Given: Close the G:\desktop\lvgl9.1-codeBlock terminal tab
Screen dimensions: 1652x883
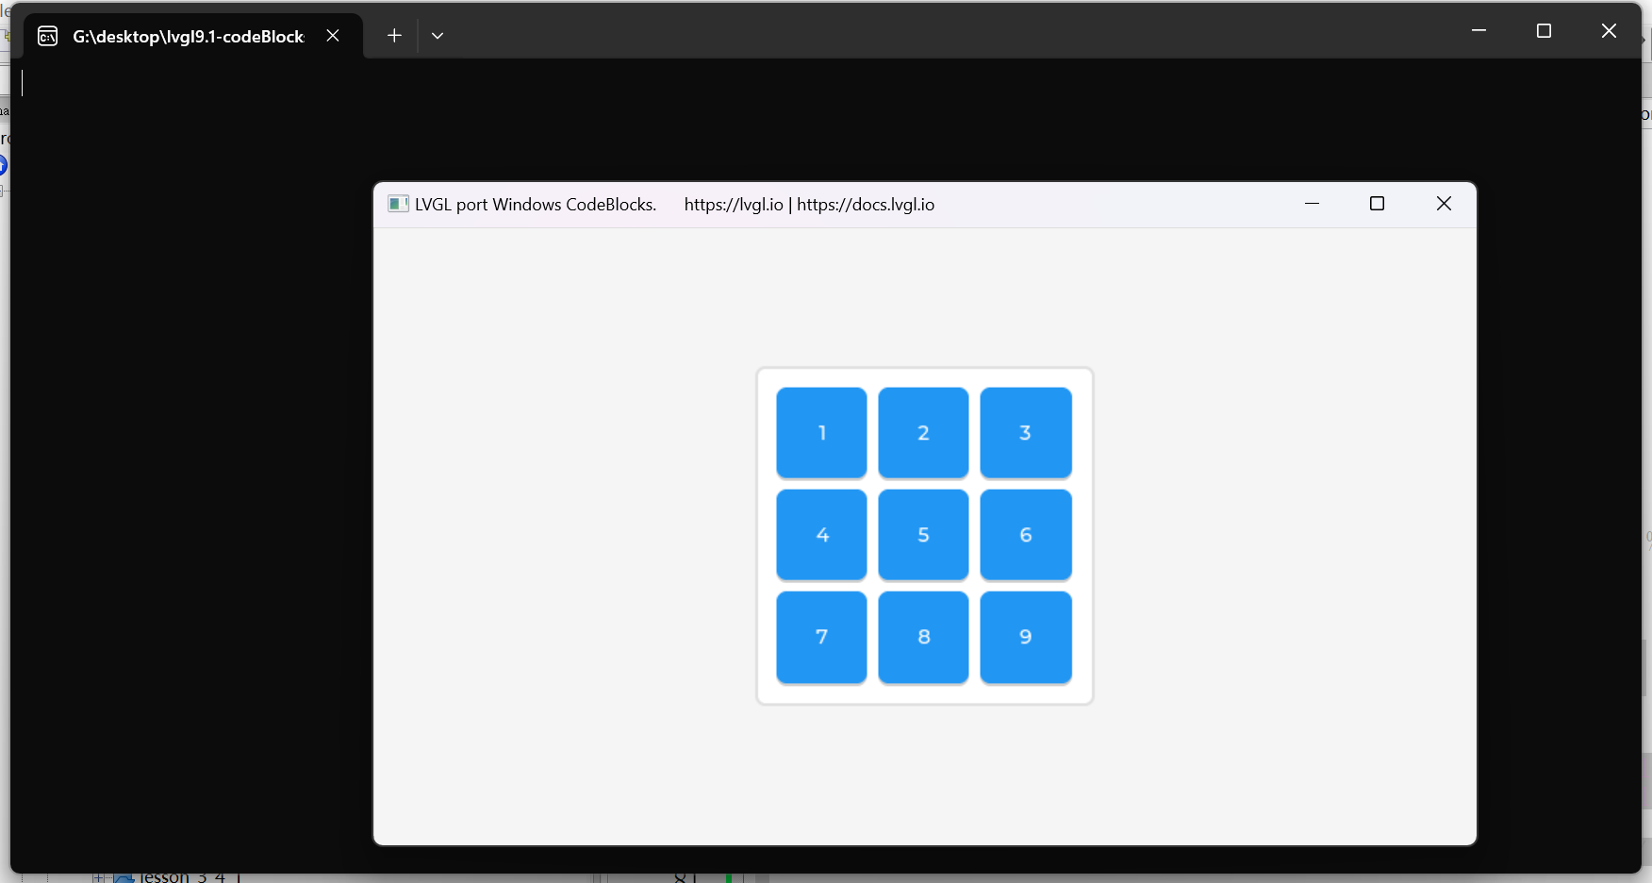Looking at the screenshot, I should coord(333,36).
